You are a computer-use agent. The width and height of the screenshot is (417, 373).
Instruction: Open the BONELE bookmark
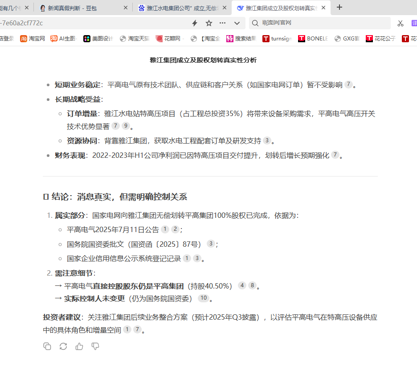coord(313,39)
